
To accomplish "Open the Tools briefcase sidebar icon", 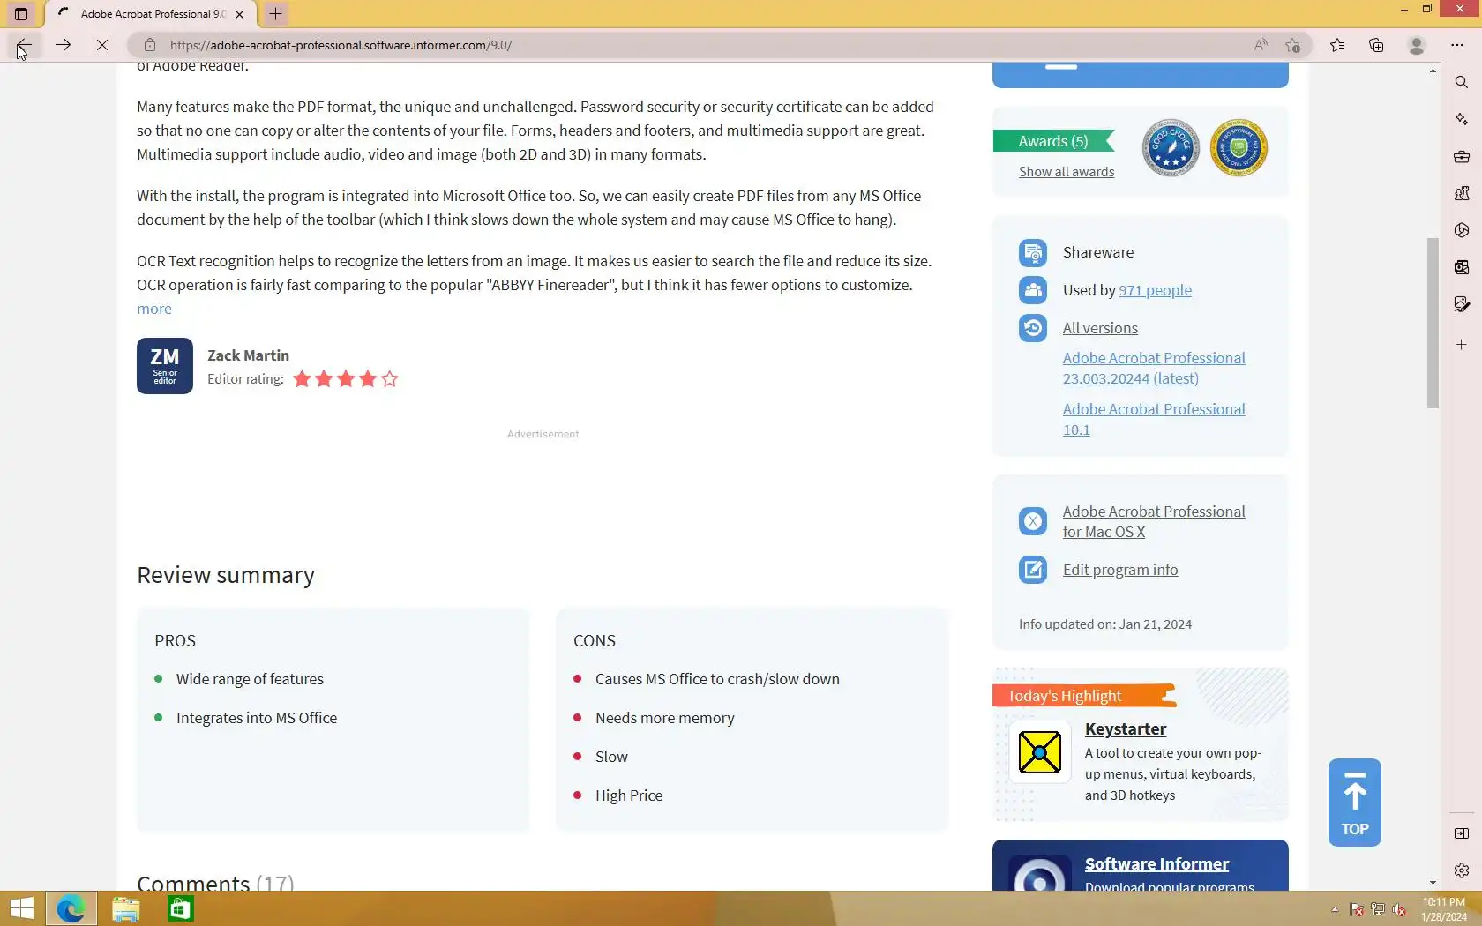I will click(x=1462, y=156).
